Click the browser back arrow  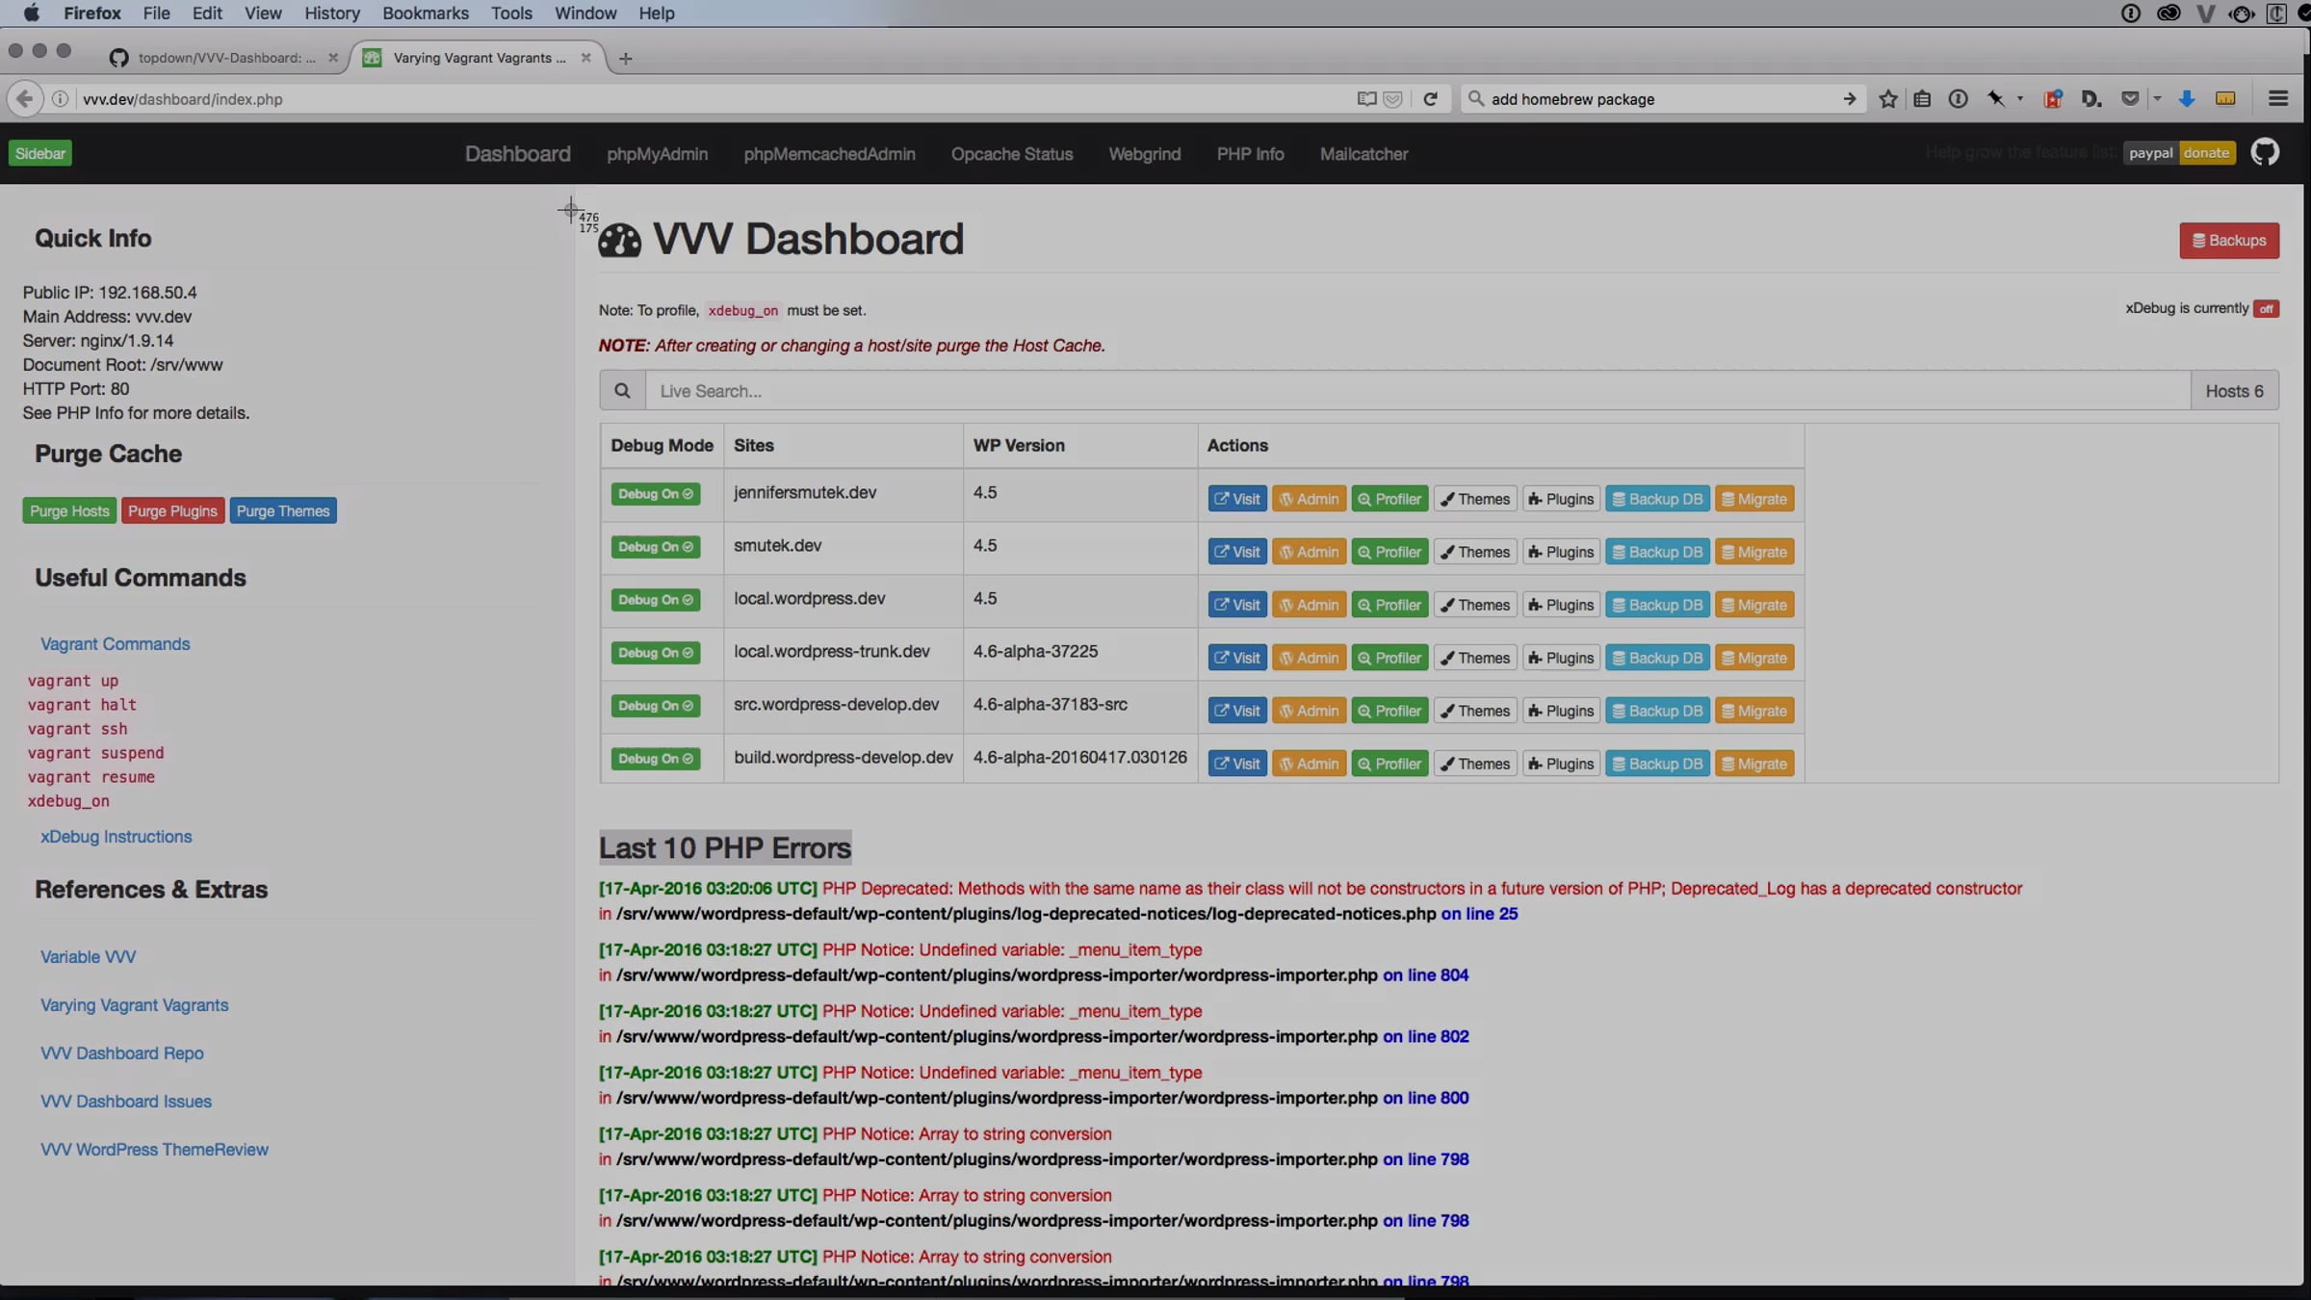click(24, 99)
